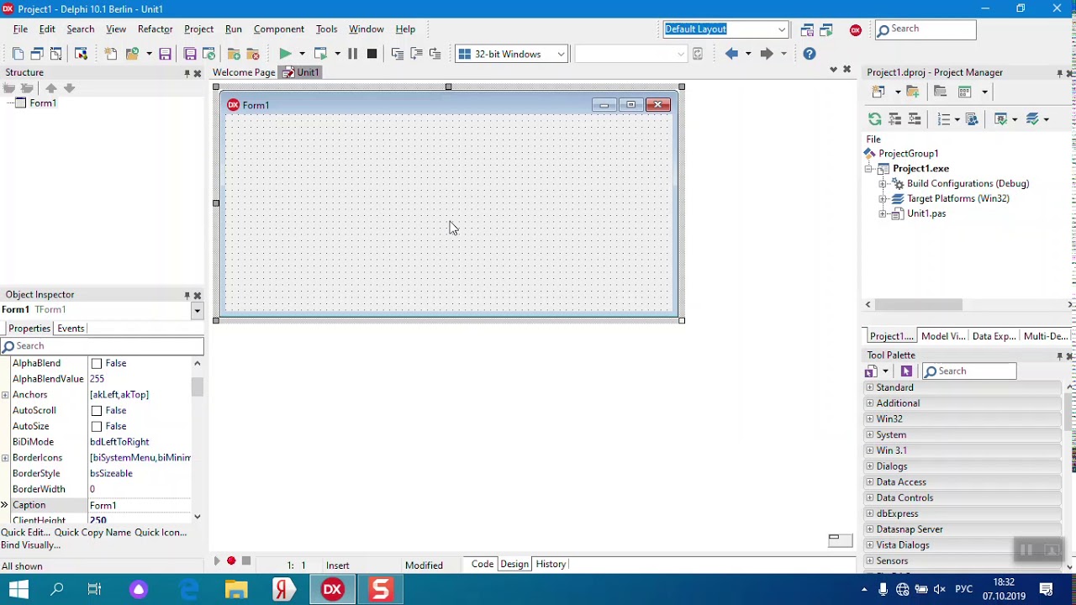Screen dimensions: 1076x605
Task: Switch to the History tab
Action: coord(551,565)
